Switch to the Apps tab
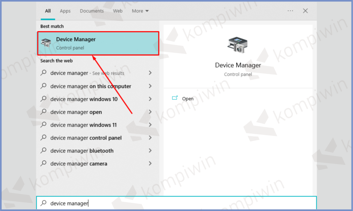Screen dimensions: 353x211 coord(65,11)
